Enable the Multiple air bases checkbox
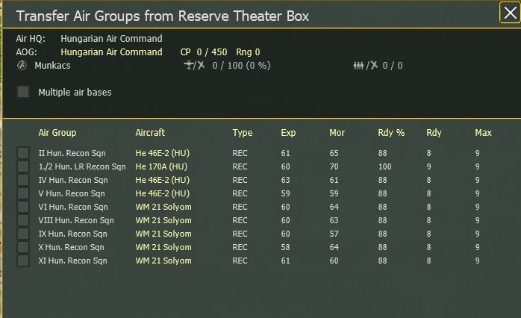Screen dimensions: 521x318 pyautogui.click(x=23, y=92)
